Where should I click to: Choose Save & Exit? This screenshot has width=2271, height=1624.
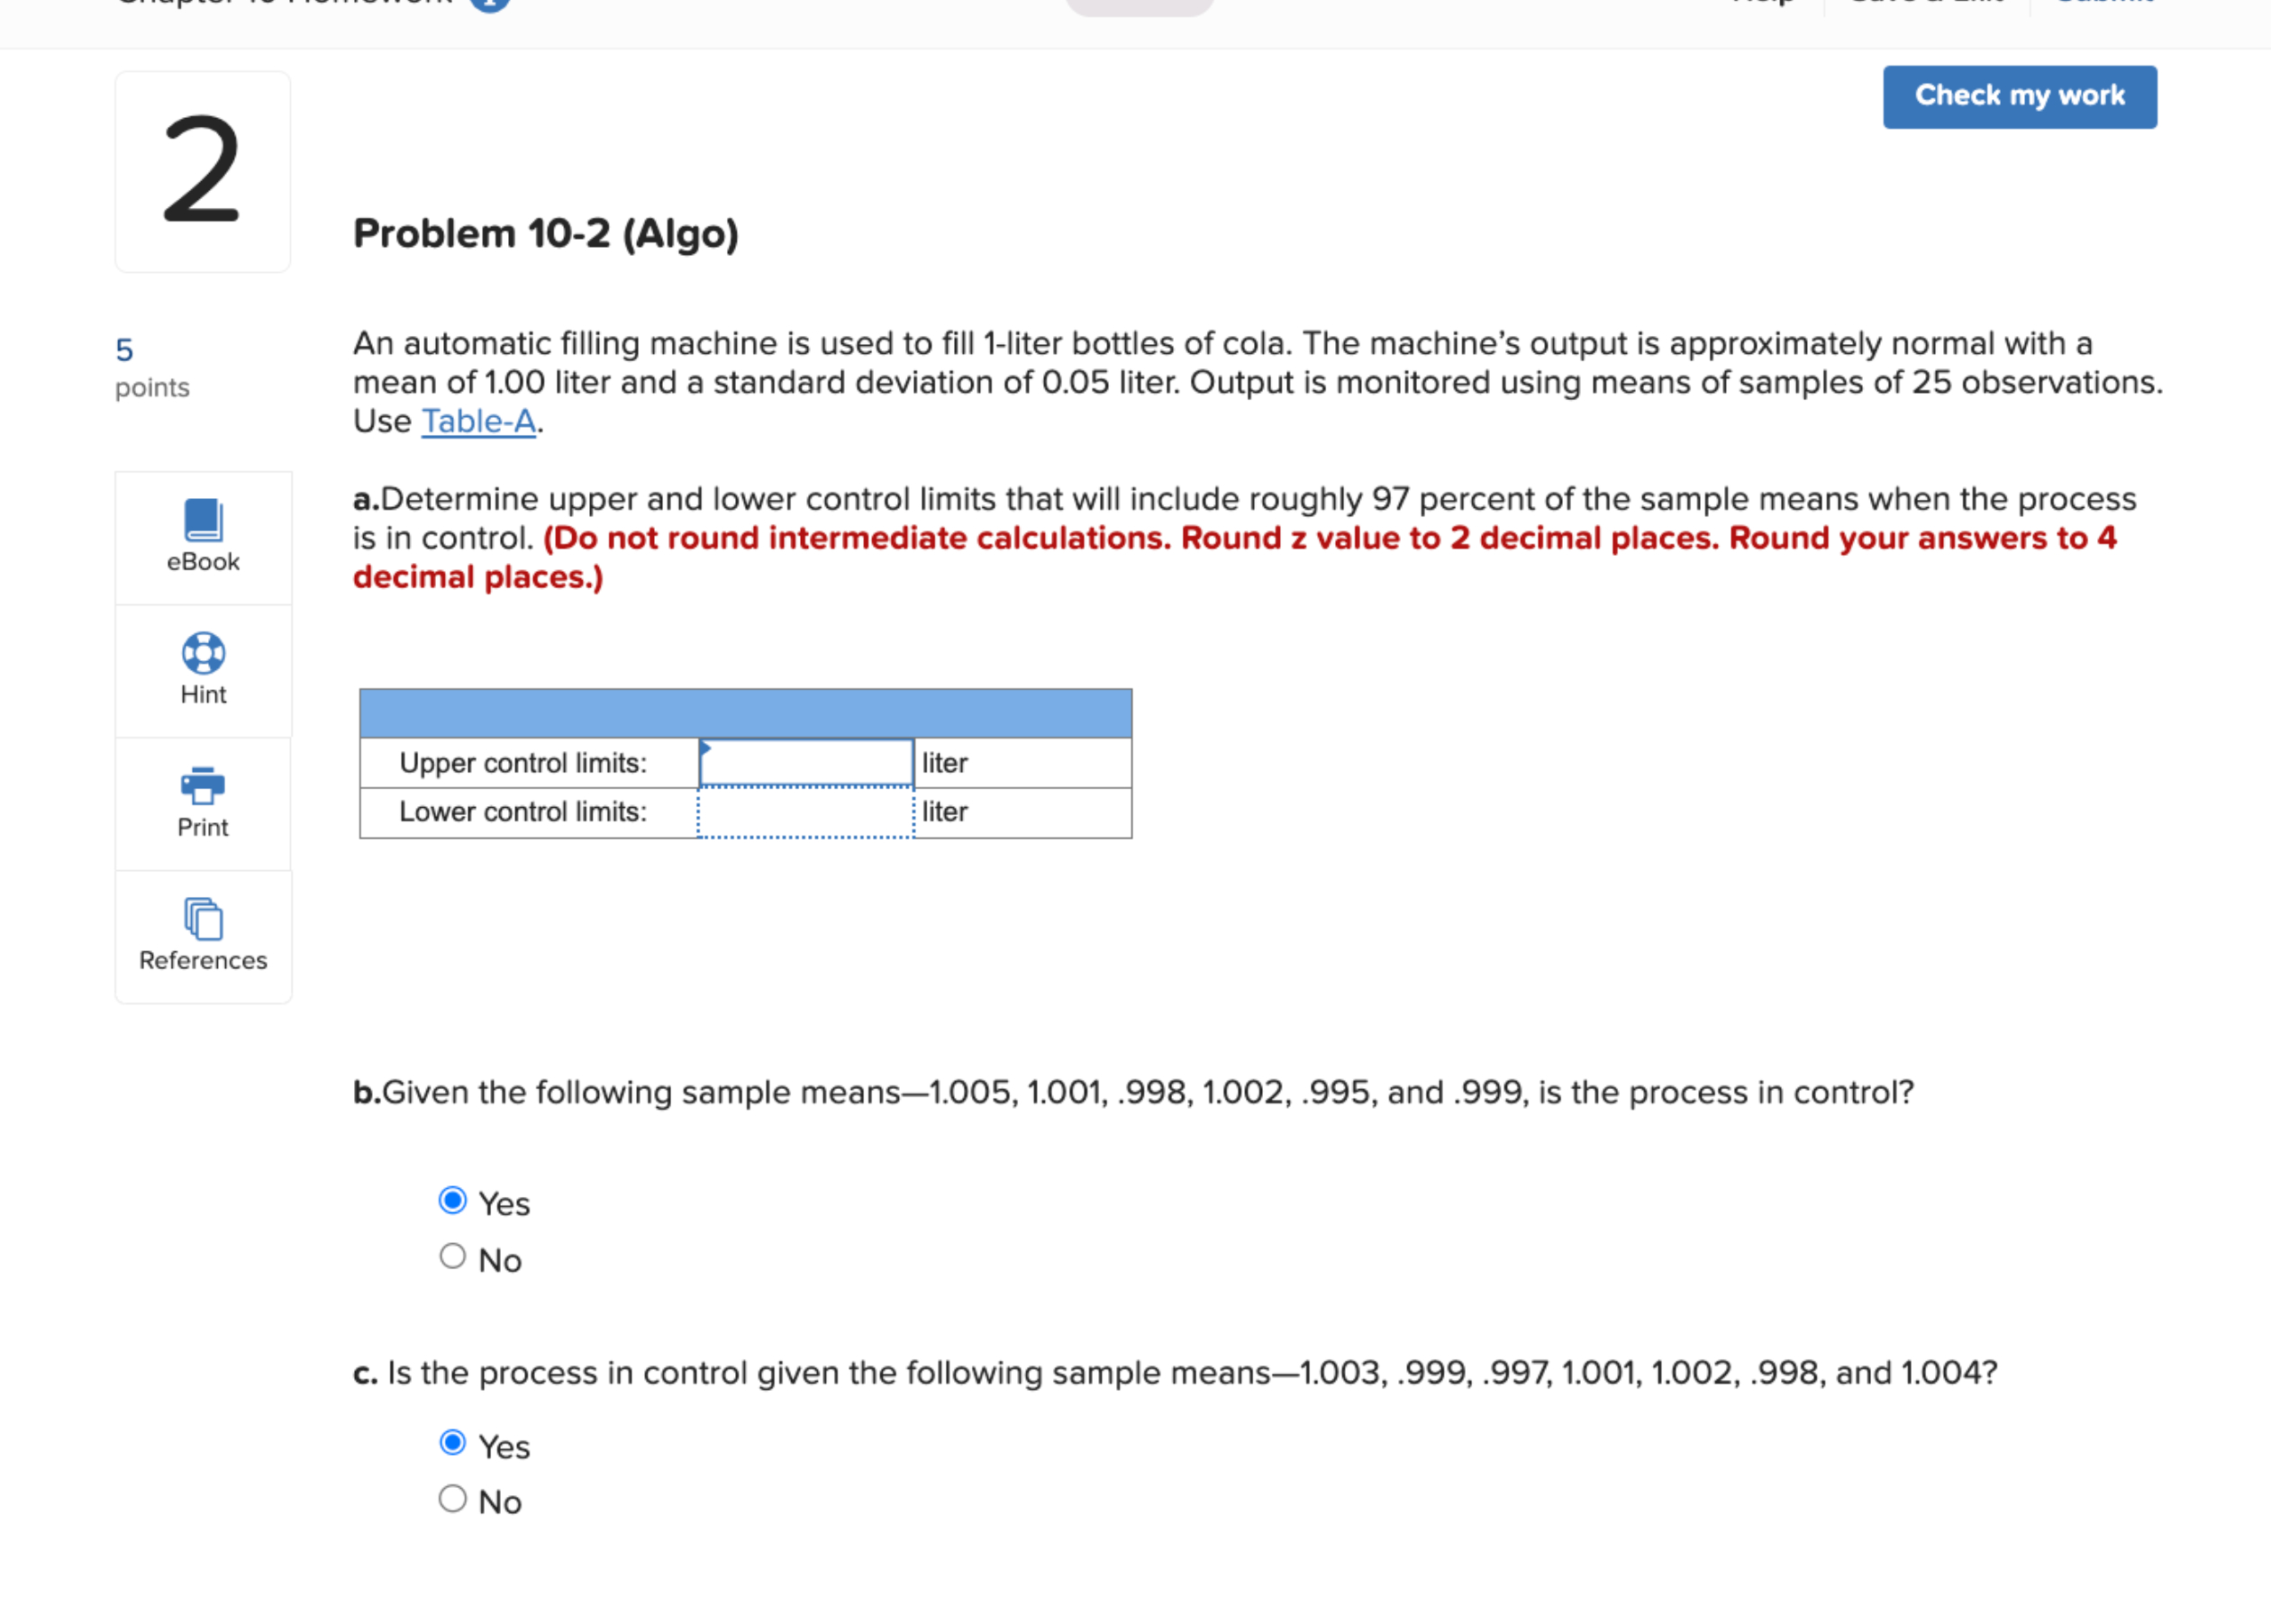coord(1925,3)
